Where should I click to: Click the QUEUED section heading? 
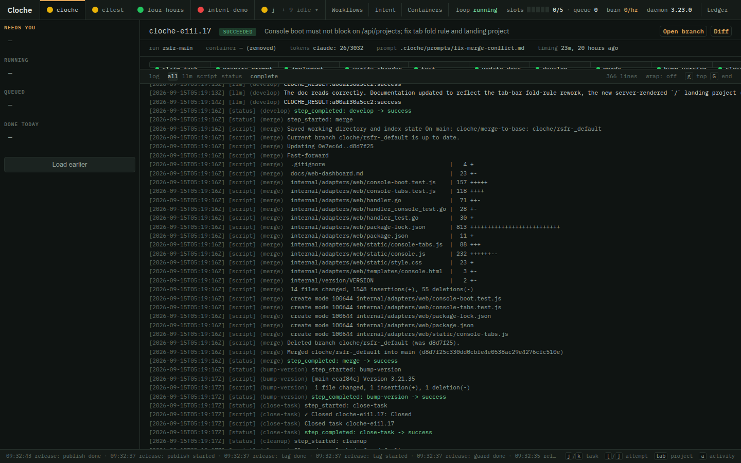pyautogui.click(x=14, y=92)
